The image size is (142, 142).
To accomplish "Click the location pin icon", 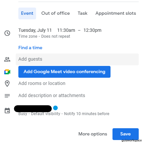I will point(7,84).
